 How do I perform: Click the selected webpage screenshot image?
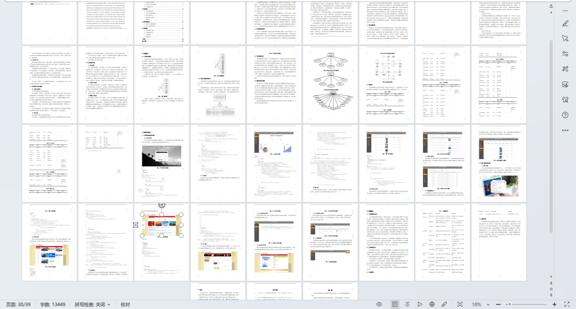coord(161,225)
